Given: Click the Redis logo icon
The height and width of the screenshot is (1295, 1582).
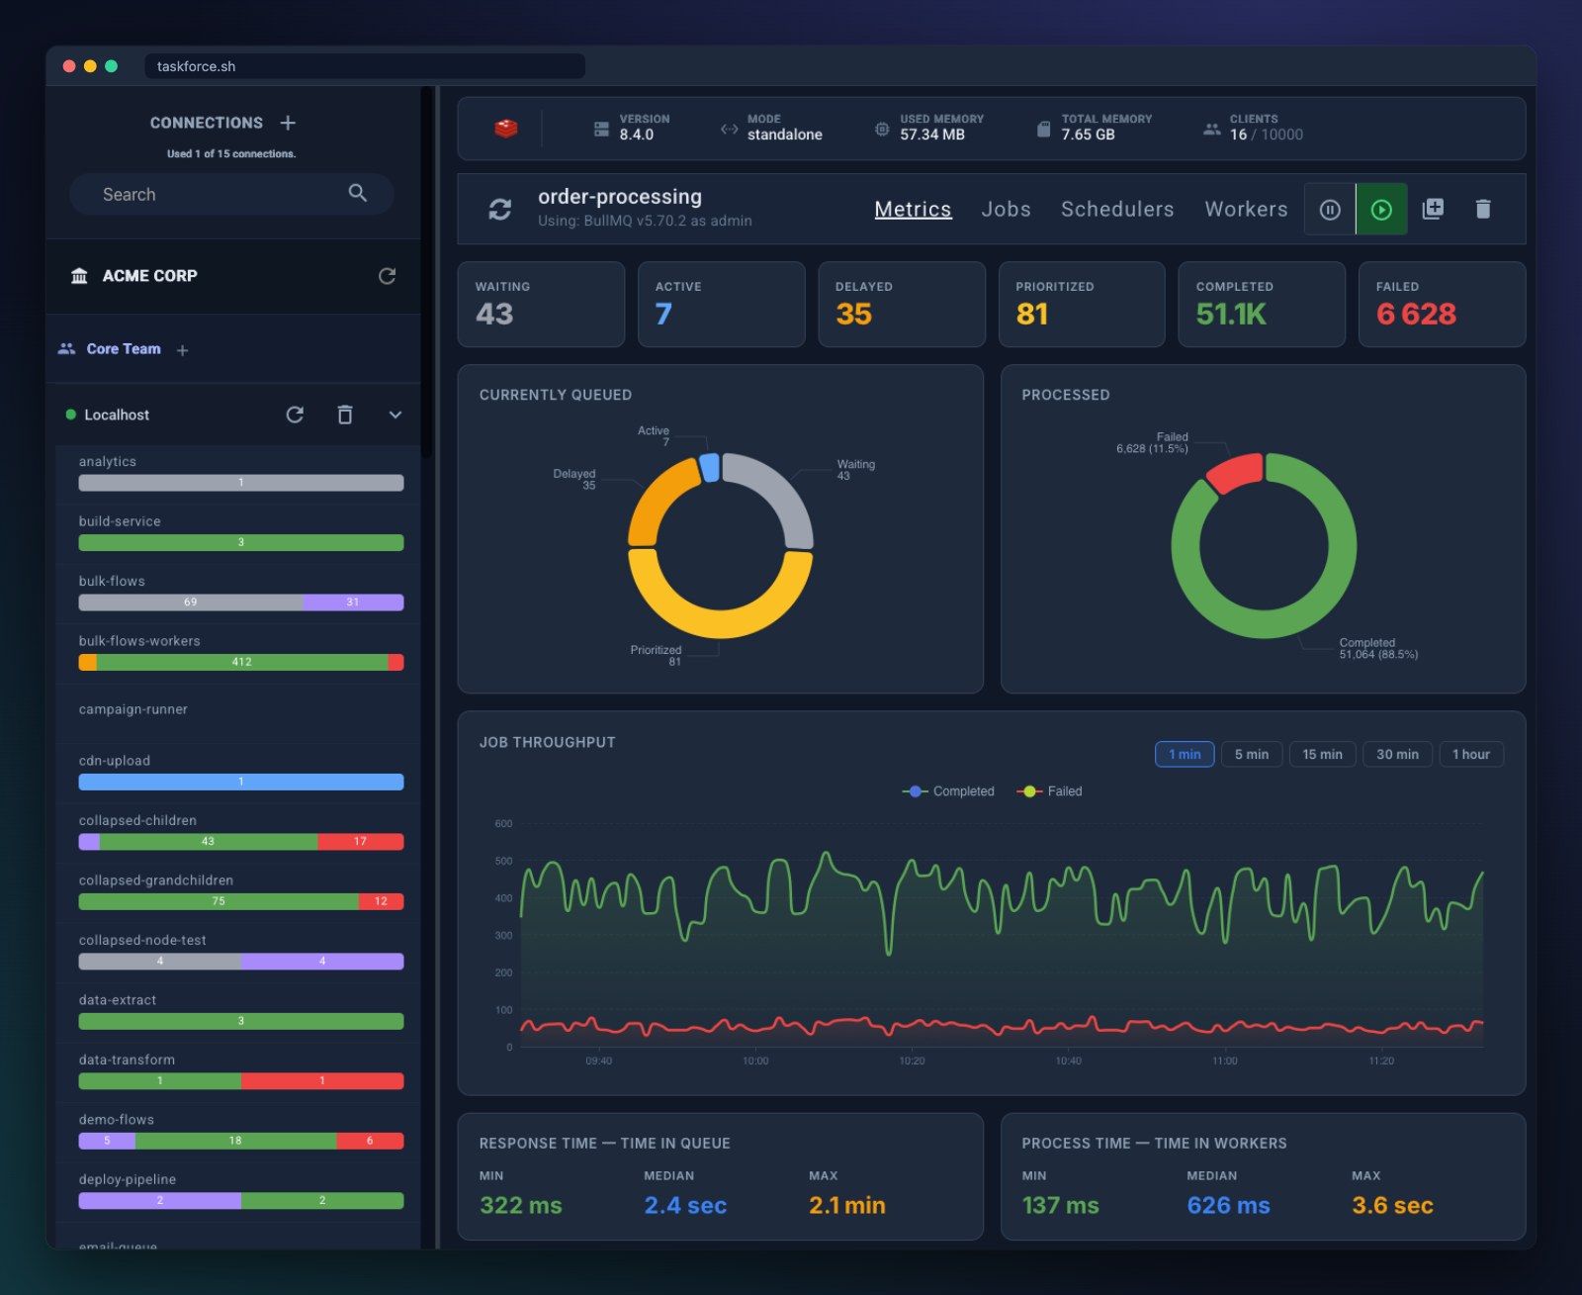Looking at the screenshot, I should (506, 129).
